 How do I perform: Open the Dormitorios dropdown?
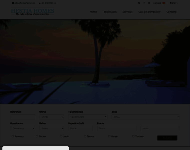(x=22, y=128)
